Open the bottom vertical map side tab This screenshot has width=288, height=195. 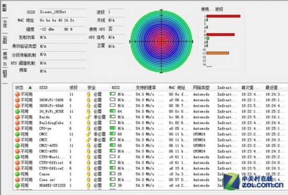(x=5, y=74)
